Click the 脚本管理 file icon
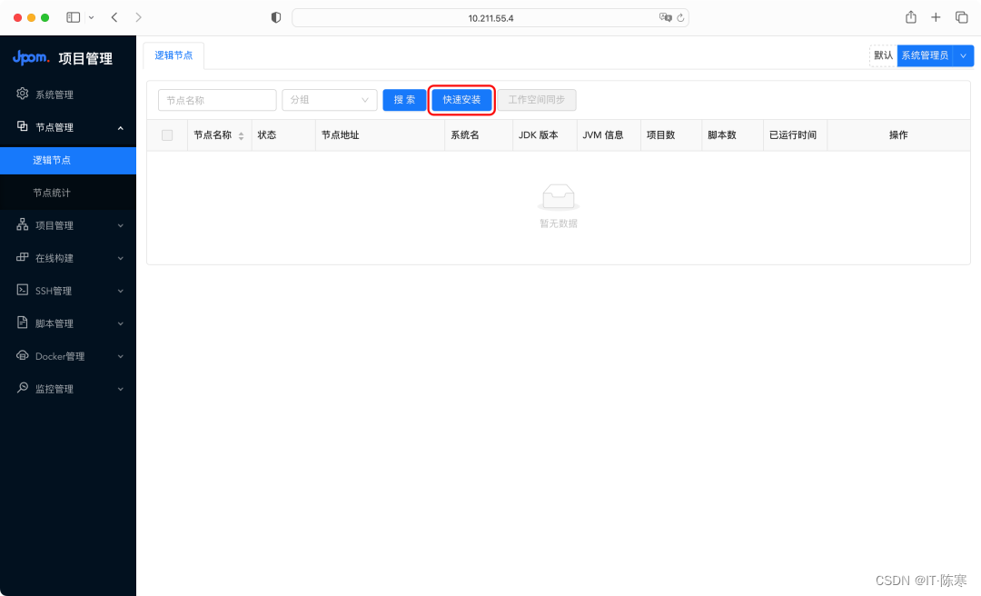 coord(23,323)
